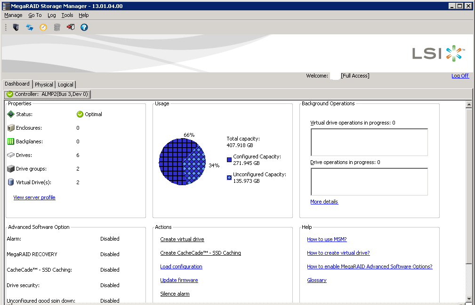Image resolution: width=475 pixels, height=305 pixels.
Task: Click the Log Off link
Action: point(460,76)
